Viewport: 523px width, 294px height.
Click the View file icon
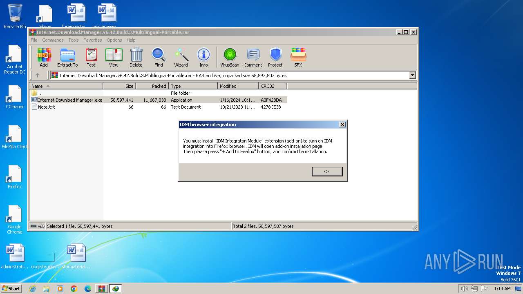(x=114, y=58)
